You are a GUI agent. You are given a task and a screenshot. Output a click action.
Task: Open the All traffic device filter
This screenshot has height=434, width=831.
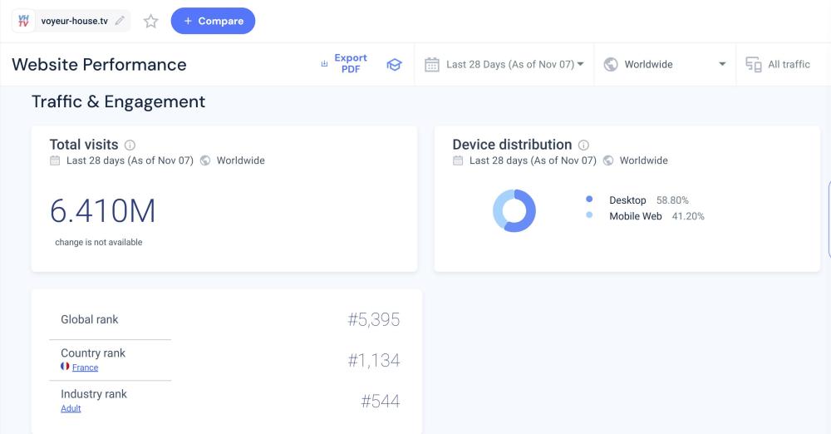[778, 64]
